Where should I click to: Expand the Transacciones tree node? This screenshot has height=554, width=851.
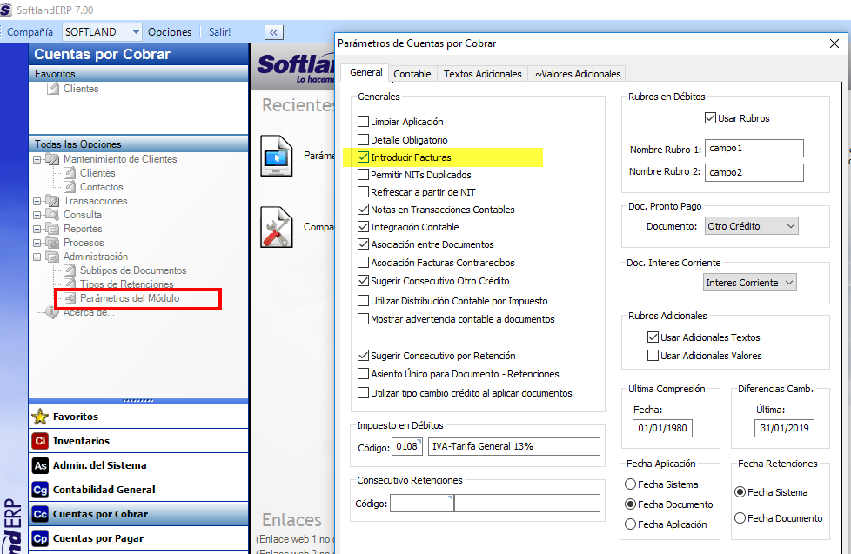point(37,201)
